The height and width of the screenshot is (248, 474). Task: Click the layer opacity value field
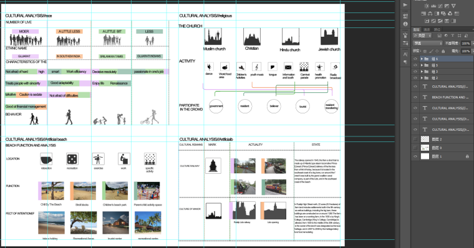(465, 44)
